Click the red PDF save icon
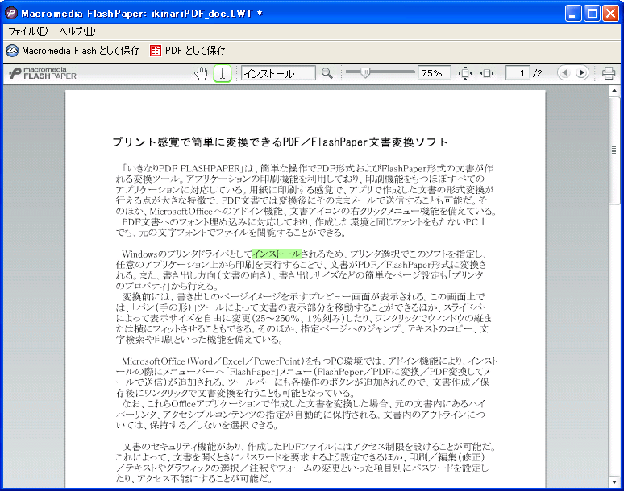The height and width of the screenshot is (491, 624). click(x=156, y=51)
